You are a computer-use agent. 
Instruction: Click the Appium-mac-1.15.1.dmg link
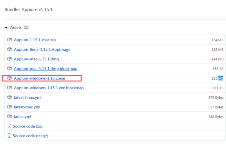36,59
